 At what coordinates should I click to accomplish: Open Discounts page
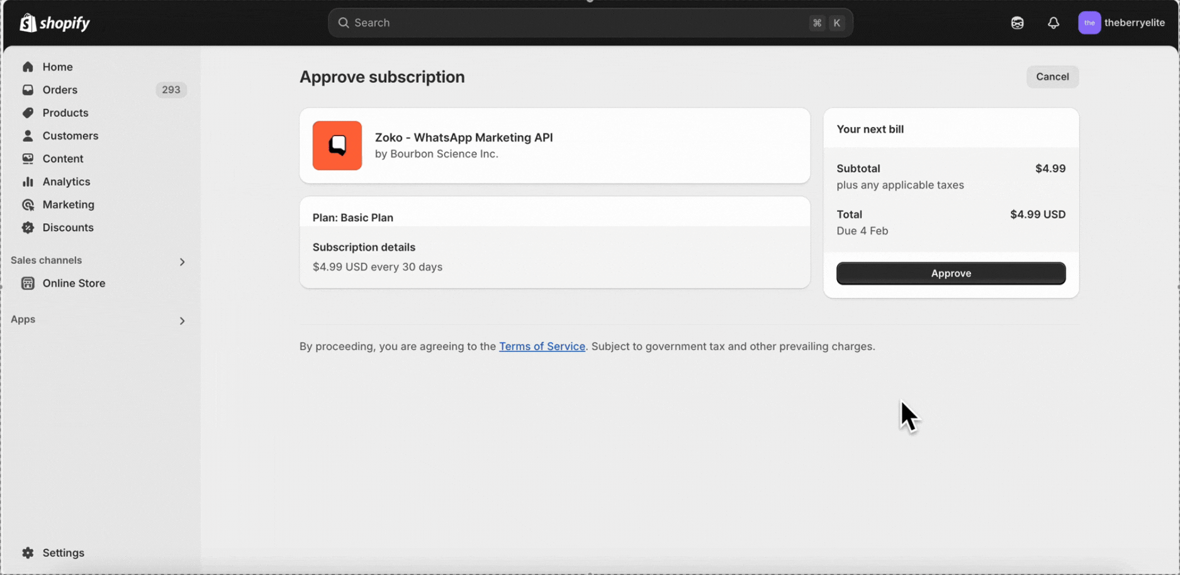click(68, 227)
